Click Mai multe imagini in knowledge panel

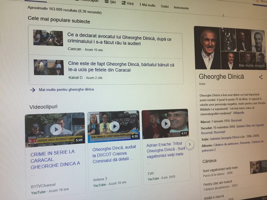pyautogui.click(x=252, y=65)
